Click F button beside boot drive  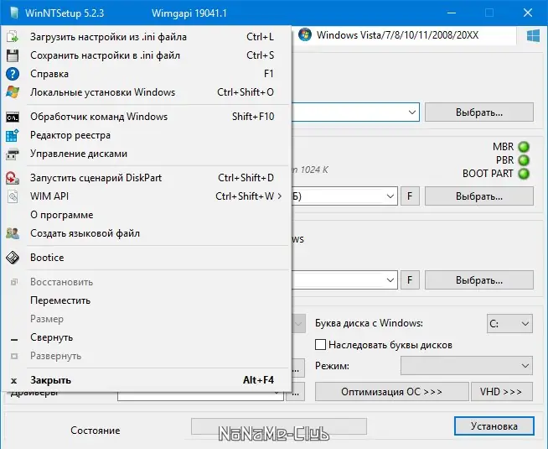point(410,196)
